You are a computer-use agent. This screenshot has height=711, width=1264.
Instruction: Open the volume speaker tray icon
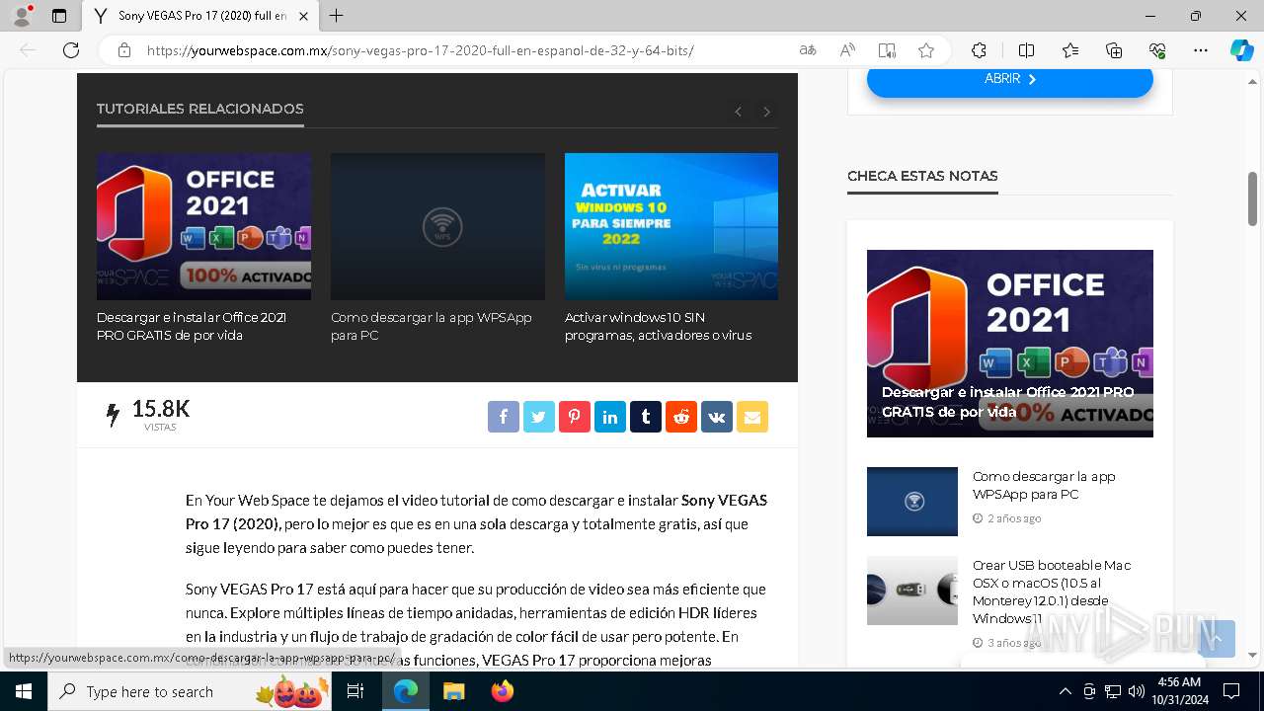(1136, 691)
